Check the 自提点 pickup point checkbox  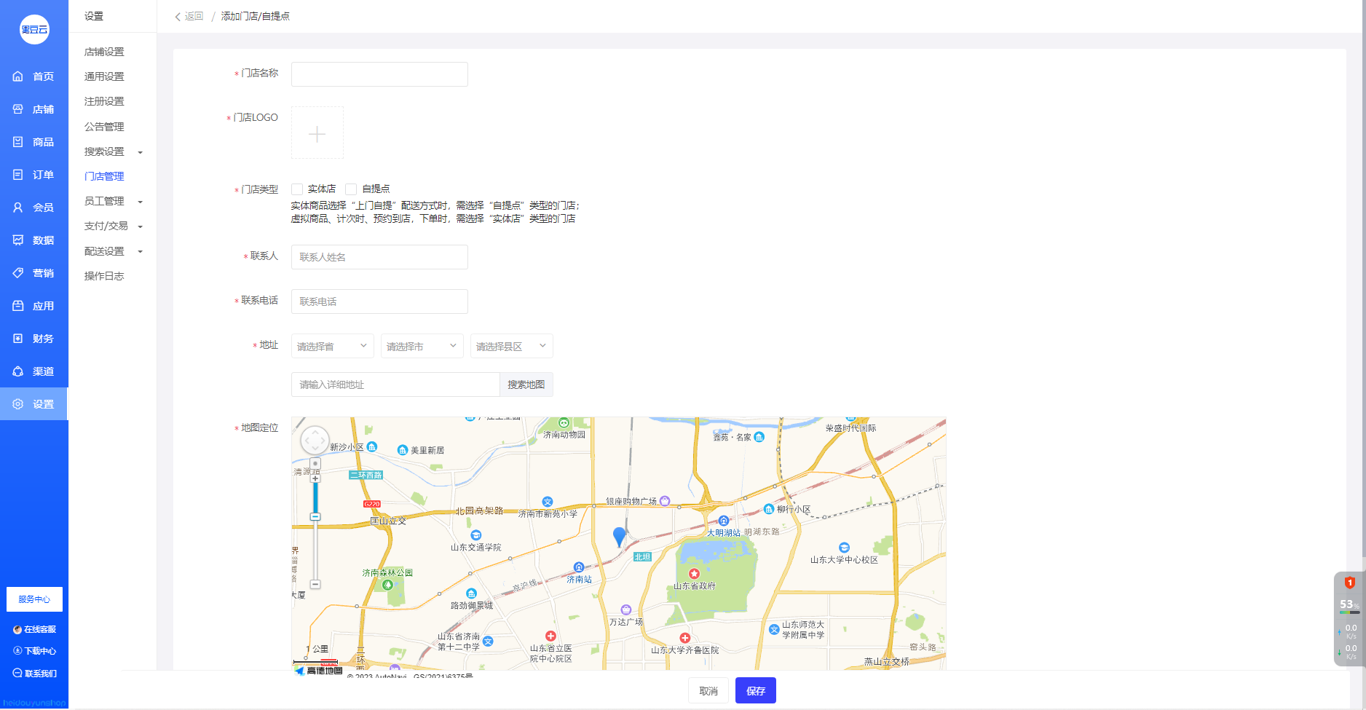351,189
